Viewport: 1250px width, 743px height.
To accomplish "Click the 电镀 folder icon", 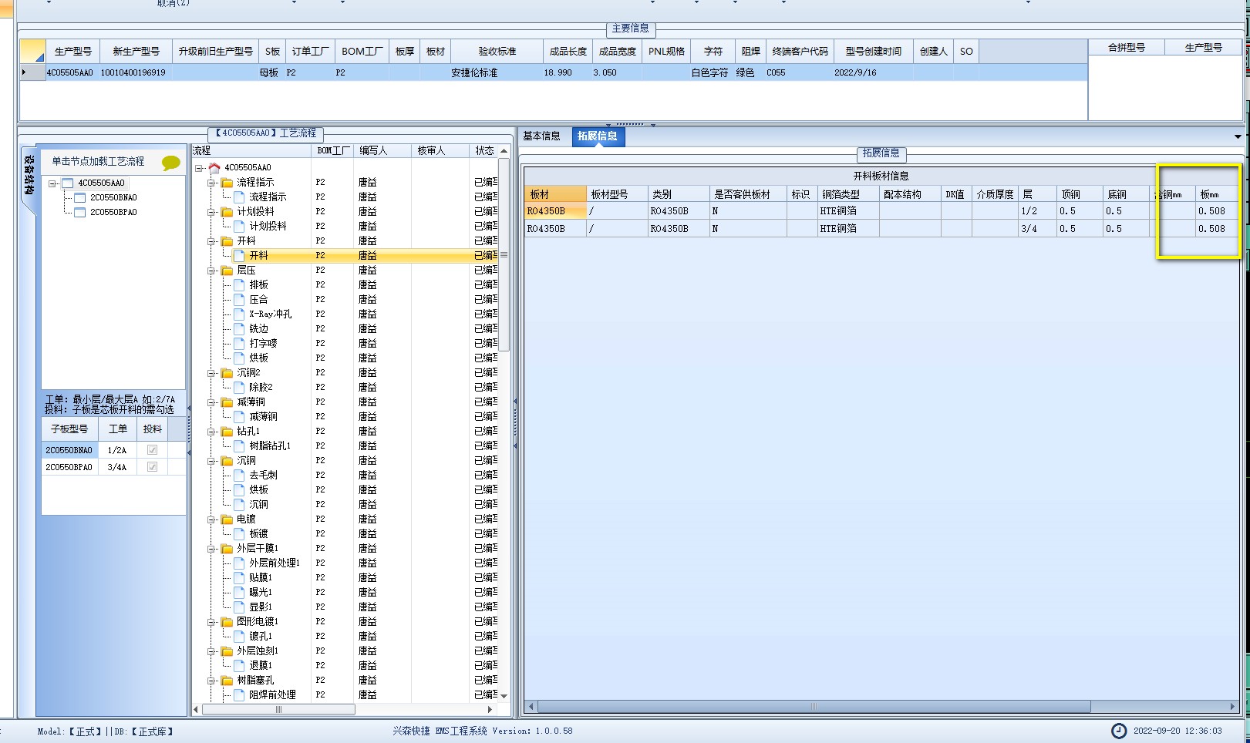I will point(227,519).
